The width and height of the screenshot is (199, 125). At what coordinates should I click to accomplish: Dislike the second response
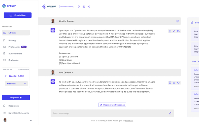(x=178, y=83)
